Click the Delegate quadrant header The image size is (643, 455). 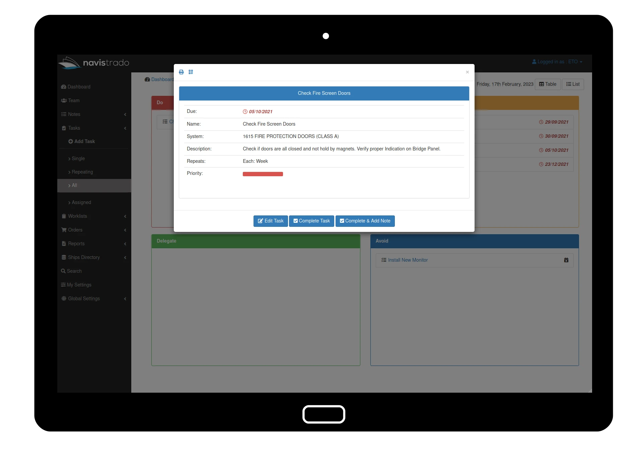coord(256,241)
